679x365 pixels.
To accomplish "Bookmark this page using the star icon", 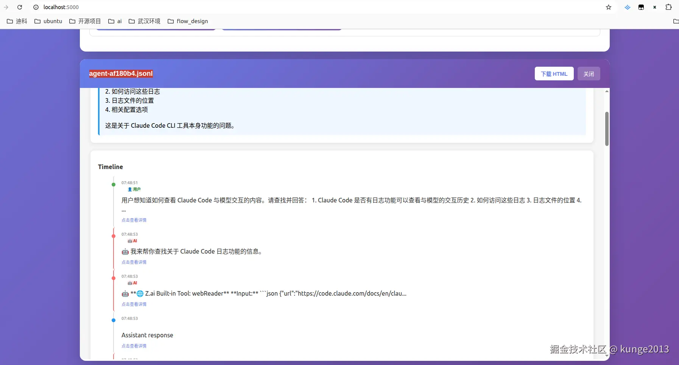I will coord(609,7).
